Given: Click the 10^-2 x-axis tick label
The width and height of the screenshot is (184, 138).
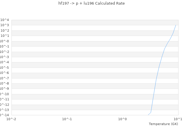Looking at the screenshot, I should [11, 119].
